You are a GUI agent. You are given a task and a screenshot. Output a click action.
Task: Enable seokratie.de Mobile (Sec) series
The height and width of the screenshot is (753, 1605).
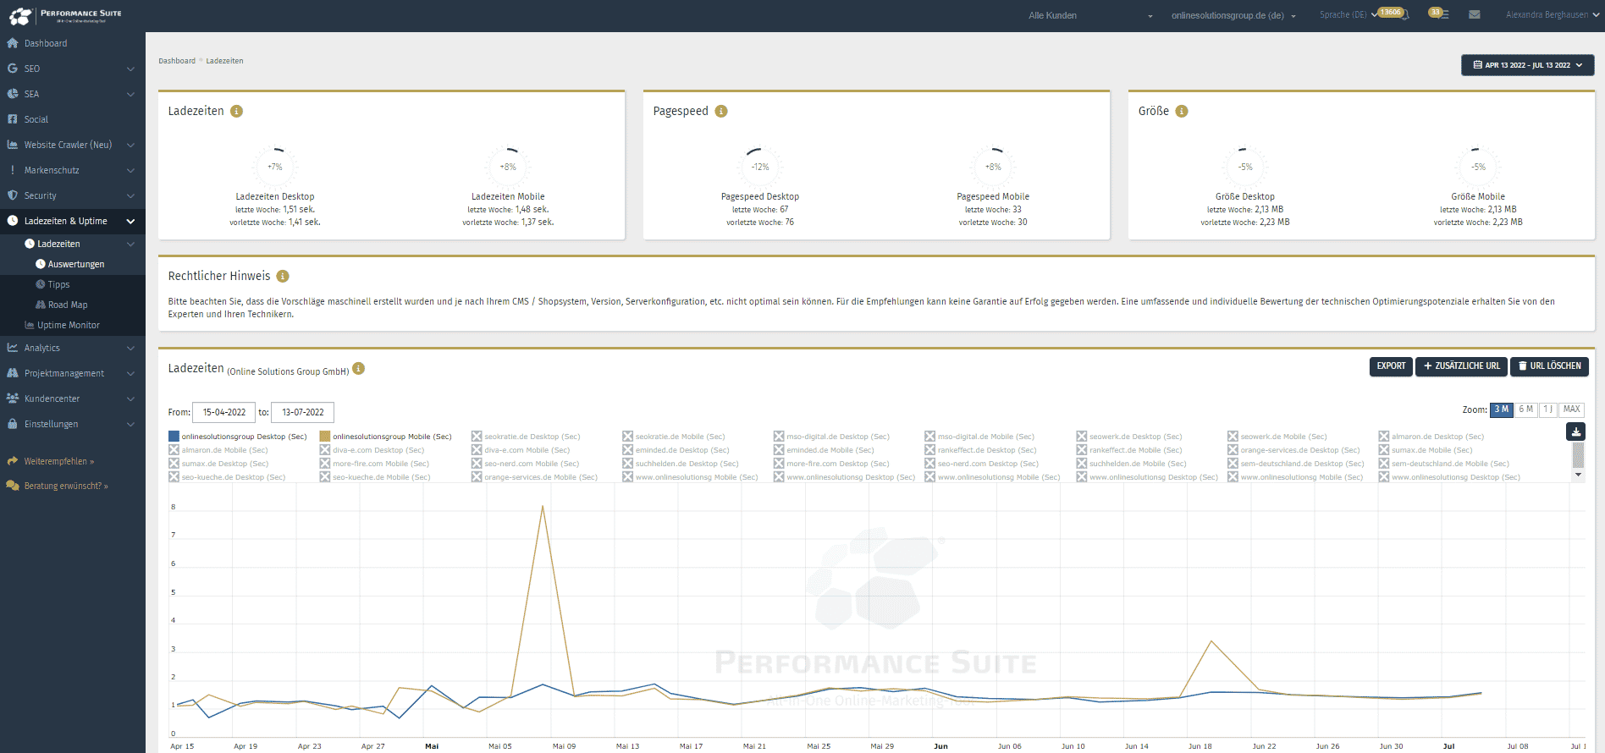(674, 437)
